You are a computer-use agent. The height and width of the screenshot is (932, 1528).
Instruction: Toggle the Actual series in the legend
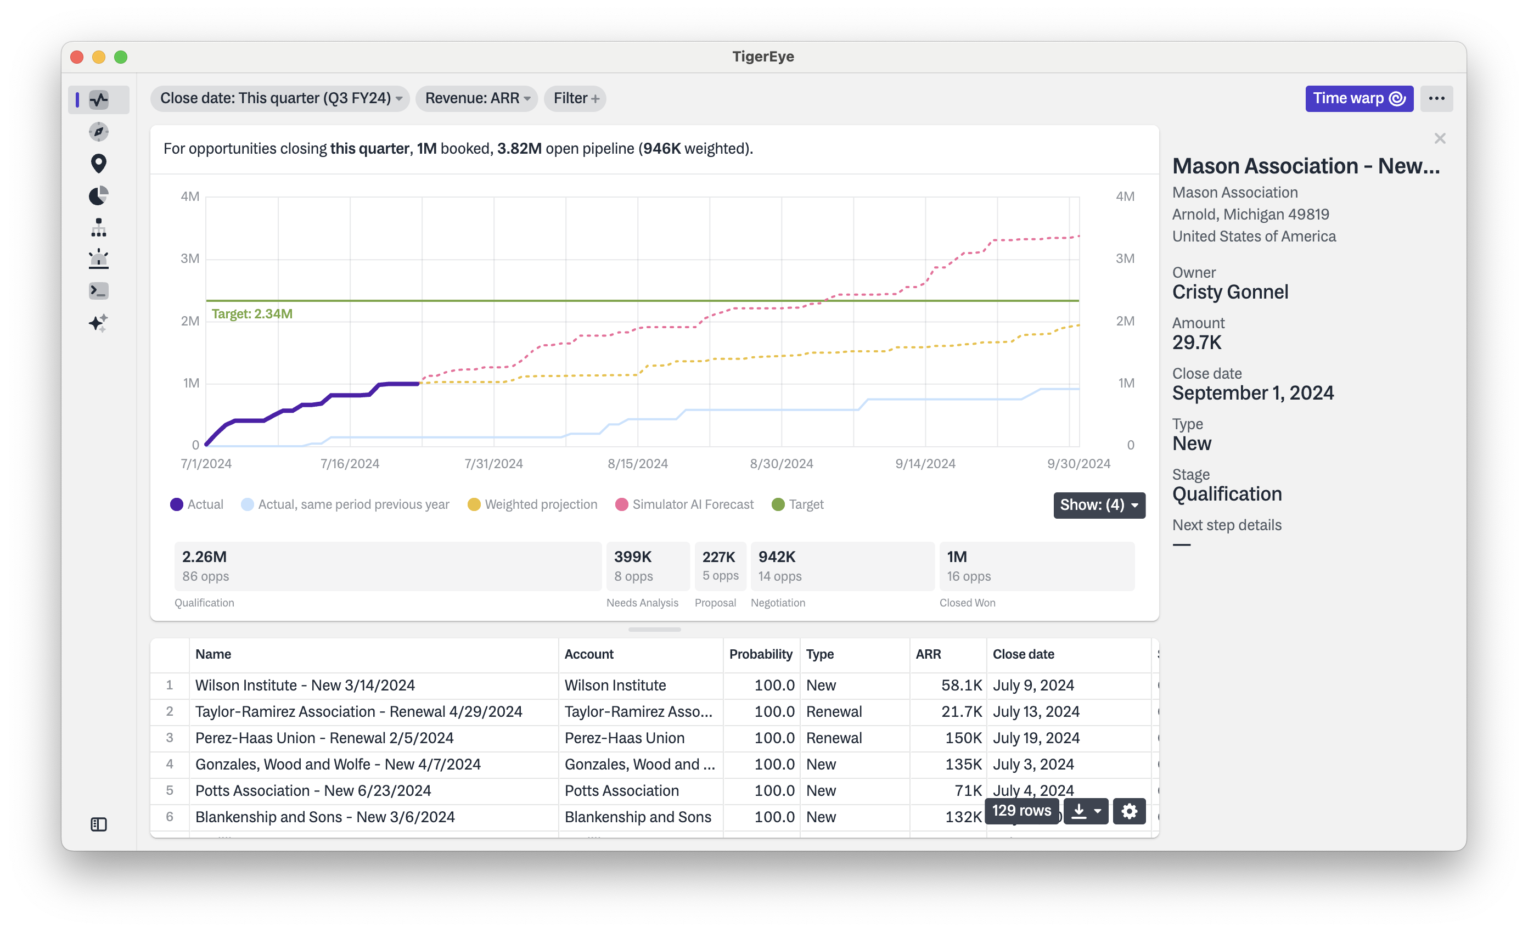(196, 504)
